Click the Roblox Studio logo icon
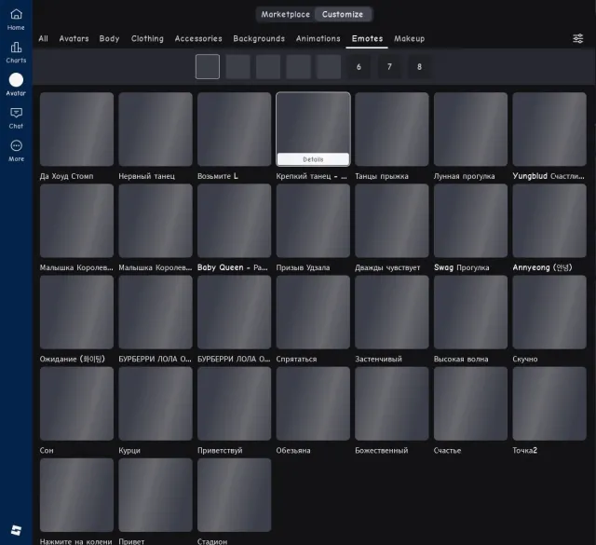Viewport: 596px width, 545px height. [16, 530]
